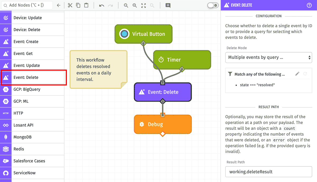Click the filter icon by Match any
Image resolution: width=317 pixels, height=182 pixels.
point(230,74)
